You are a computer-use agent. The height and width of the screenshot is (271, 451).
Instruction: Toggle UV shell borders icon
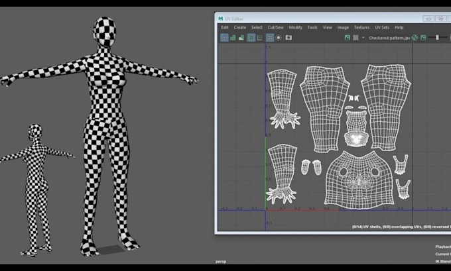point(260,38)
